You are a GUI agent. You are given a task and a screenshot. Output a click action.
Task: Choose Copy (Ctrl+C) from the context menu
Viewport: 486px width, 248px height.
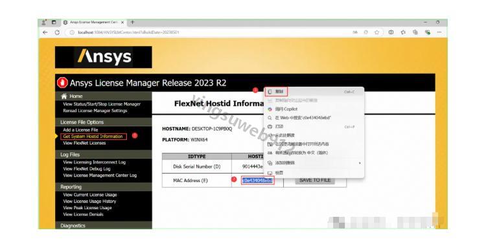(314, 92)
